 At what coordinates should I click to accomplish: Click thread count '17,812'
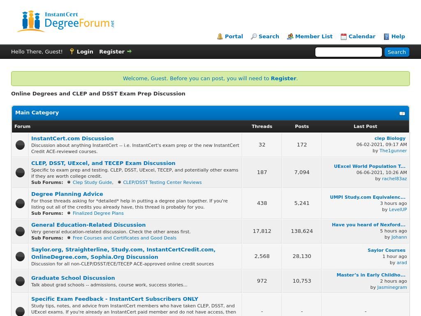tap(262, 231)
